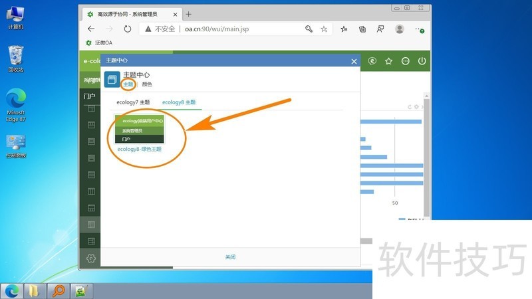This screenshot has height=299, width=532.
Task: Click the feedback icon in browser toolbar
Action: pyautogui.click(x=380, y=29)
